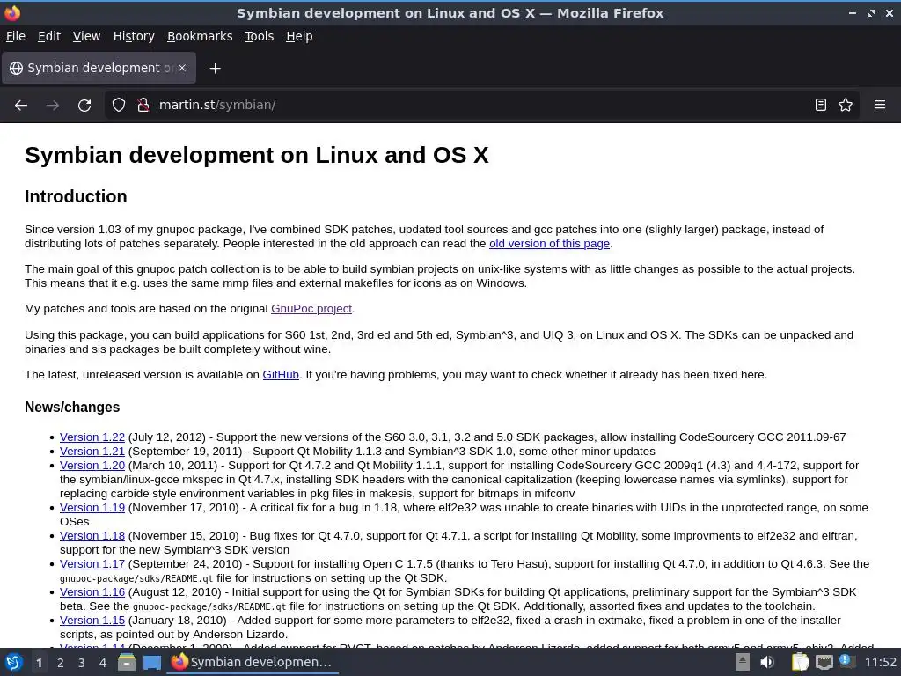Open the View menu
Screen dimensions: 901x676
coord(86,36)
